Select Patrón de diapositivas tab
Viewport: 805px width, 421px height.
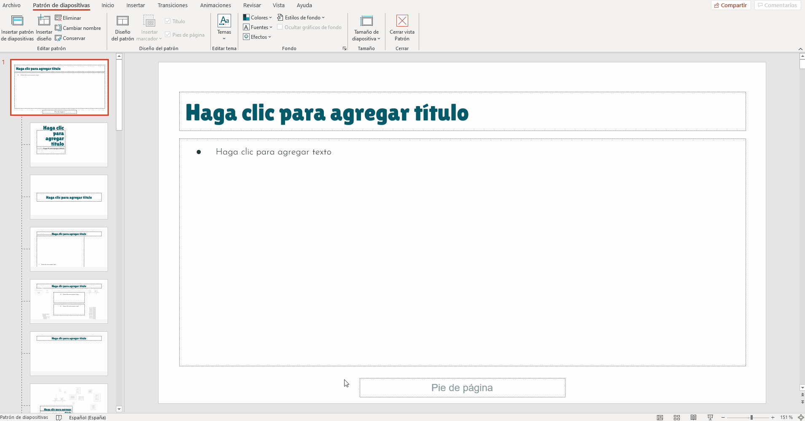pyautogui.click(x=62, y=5)
